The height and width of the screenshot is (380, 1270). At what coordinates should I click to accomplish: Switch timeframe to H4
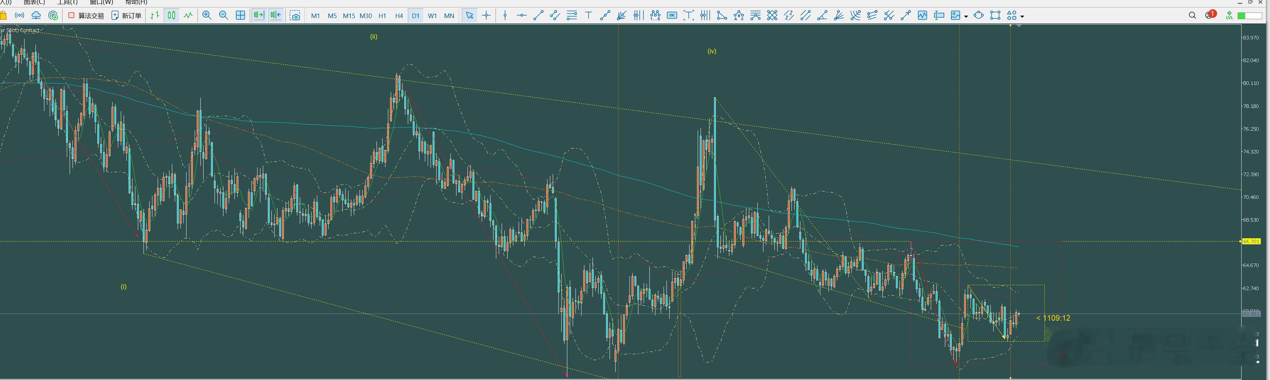click(x=399, y=16)
